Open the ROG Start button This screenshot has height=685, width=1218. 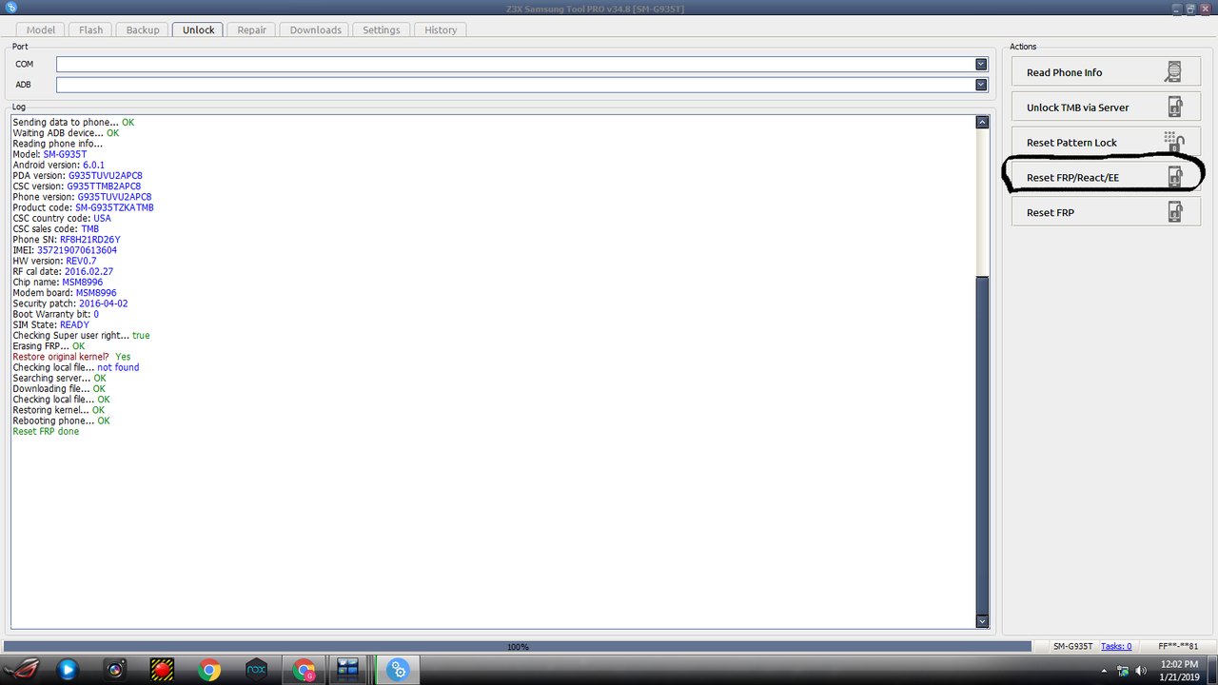coord(20,670)
